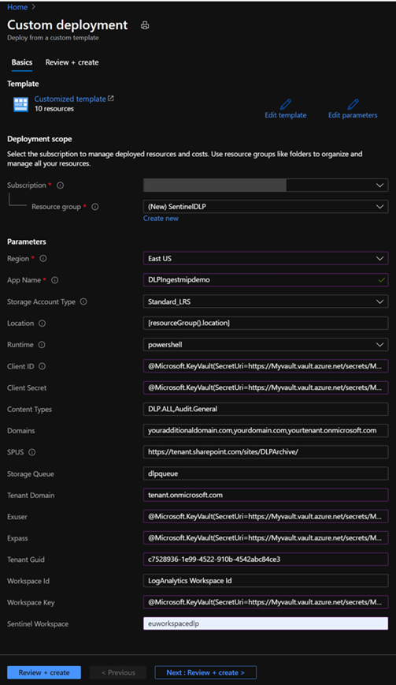Click the Edit template pencil icon
396x685 pixels.
pyautogui.click(x=285, y=104)
